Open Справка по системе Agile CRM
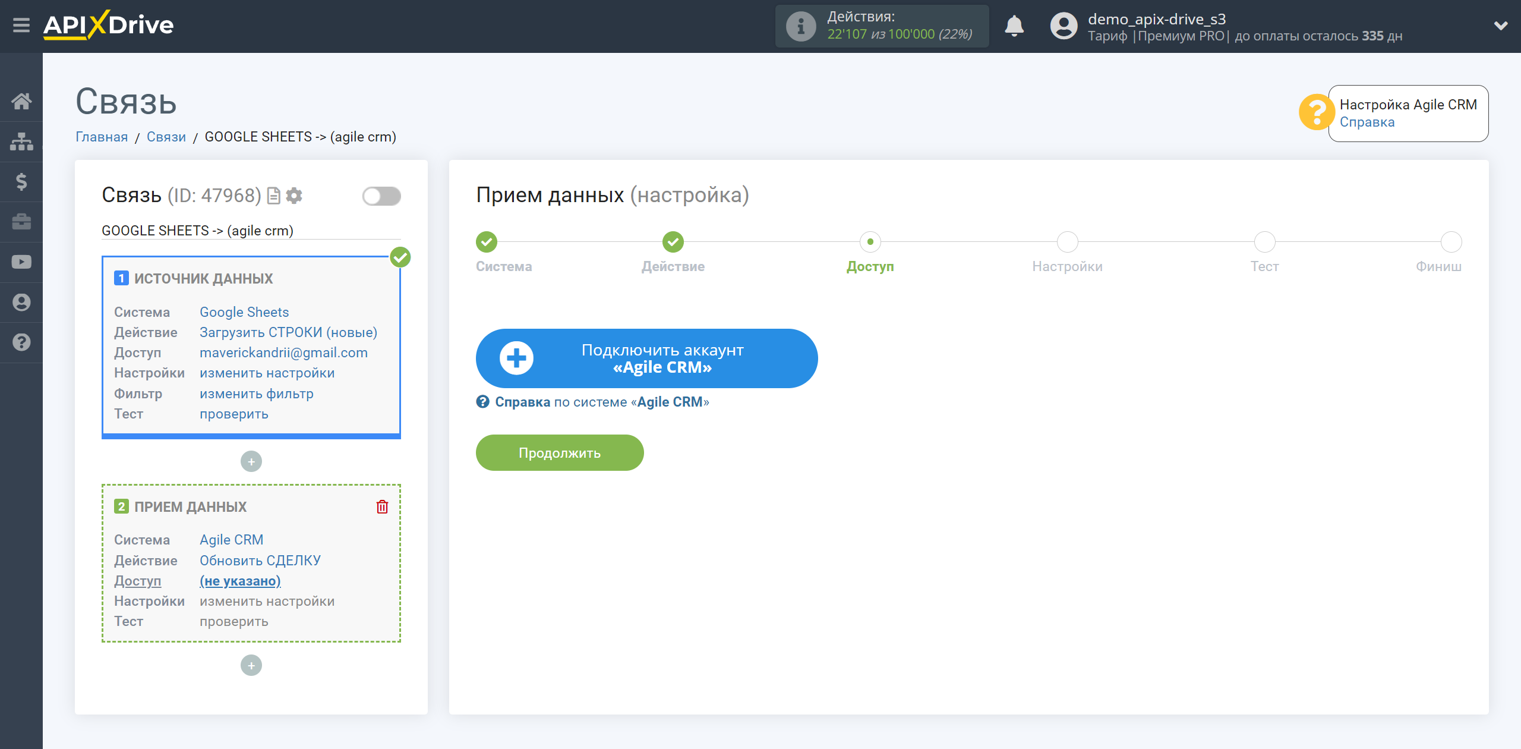 [593, 402]
